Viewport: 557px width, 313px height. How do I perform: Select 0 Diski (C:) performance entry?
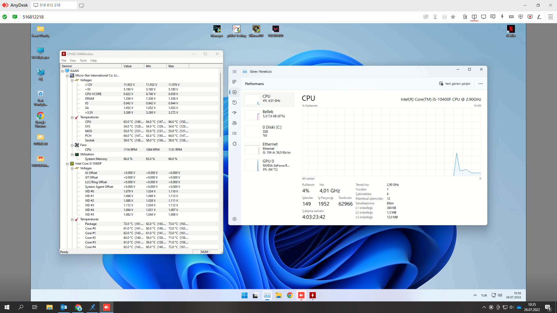point(269,131)
